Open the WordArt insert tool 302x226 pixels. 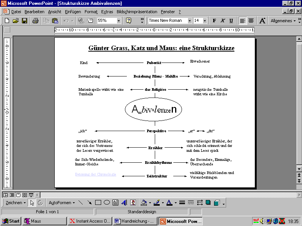coord(124,203)
